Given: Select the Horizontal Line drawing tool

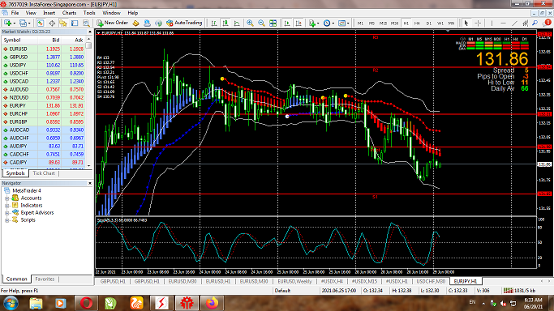Looking at the screenshot, I should [503, 23].
